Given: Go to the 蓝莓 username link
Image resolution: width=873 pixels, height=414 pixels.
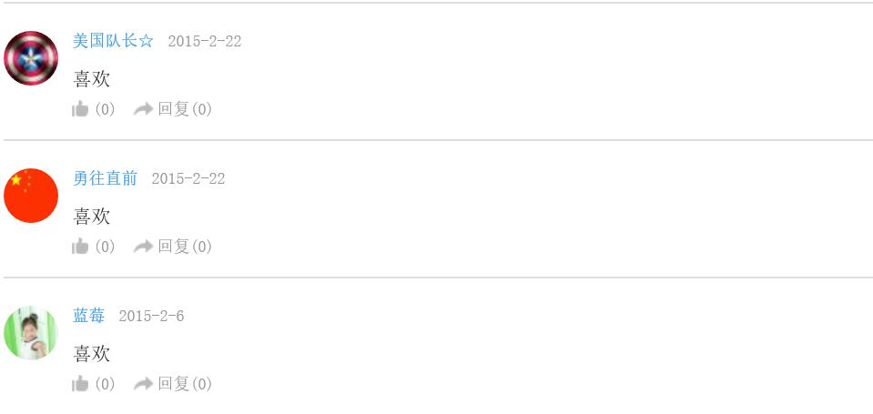Looking at the screenshot, I should [x=88, y=316].
